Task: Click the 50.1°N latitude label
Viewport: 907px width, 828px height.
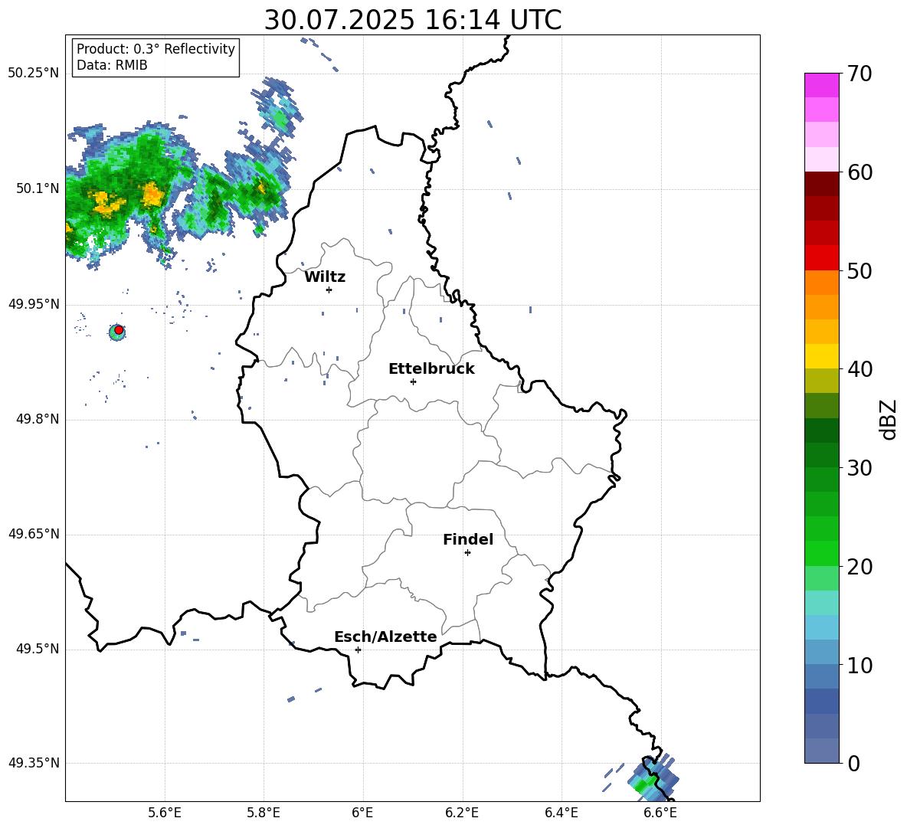Action: [x=38, y=188]
